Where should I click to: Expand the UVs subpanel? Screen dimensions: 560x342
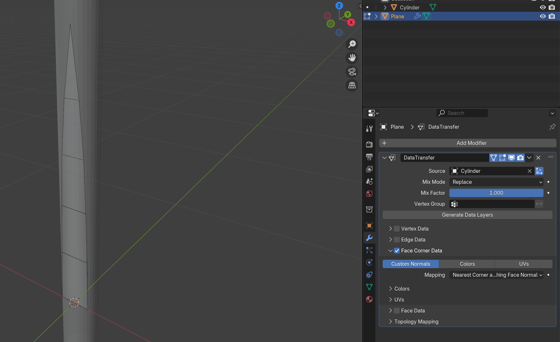pos(390,300)
